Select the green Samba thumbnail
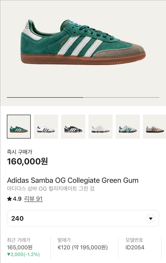The height and width of the screenshot is (263, 166). [x=19, y=127]
